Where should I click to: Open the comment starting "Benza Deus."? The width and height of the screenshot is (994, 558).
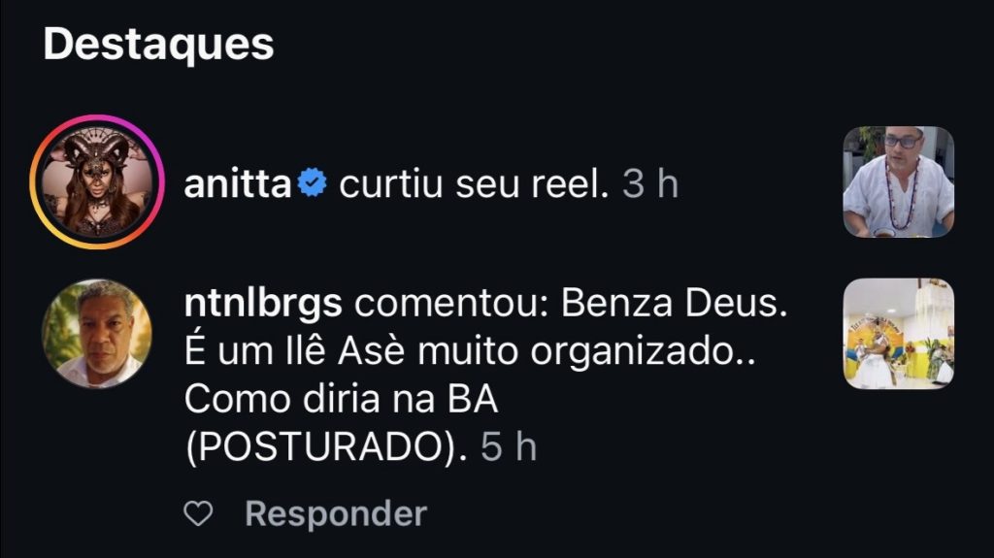click(673, 305)
